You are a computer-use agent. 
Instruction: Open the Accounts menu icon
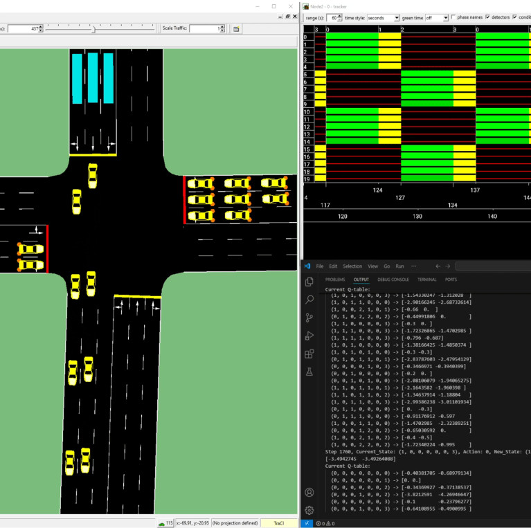[309, 492]
